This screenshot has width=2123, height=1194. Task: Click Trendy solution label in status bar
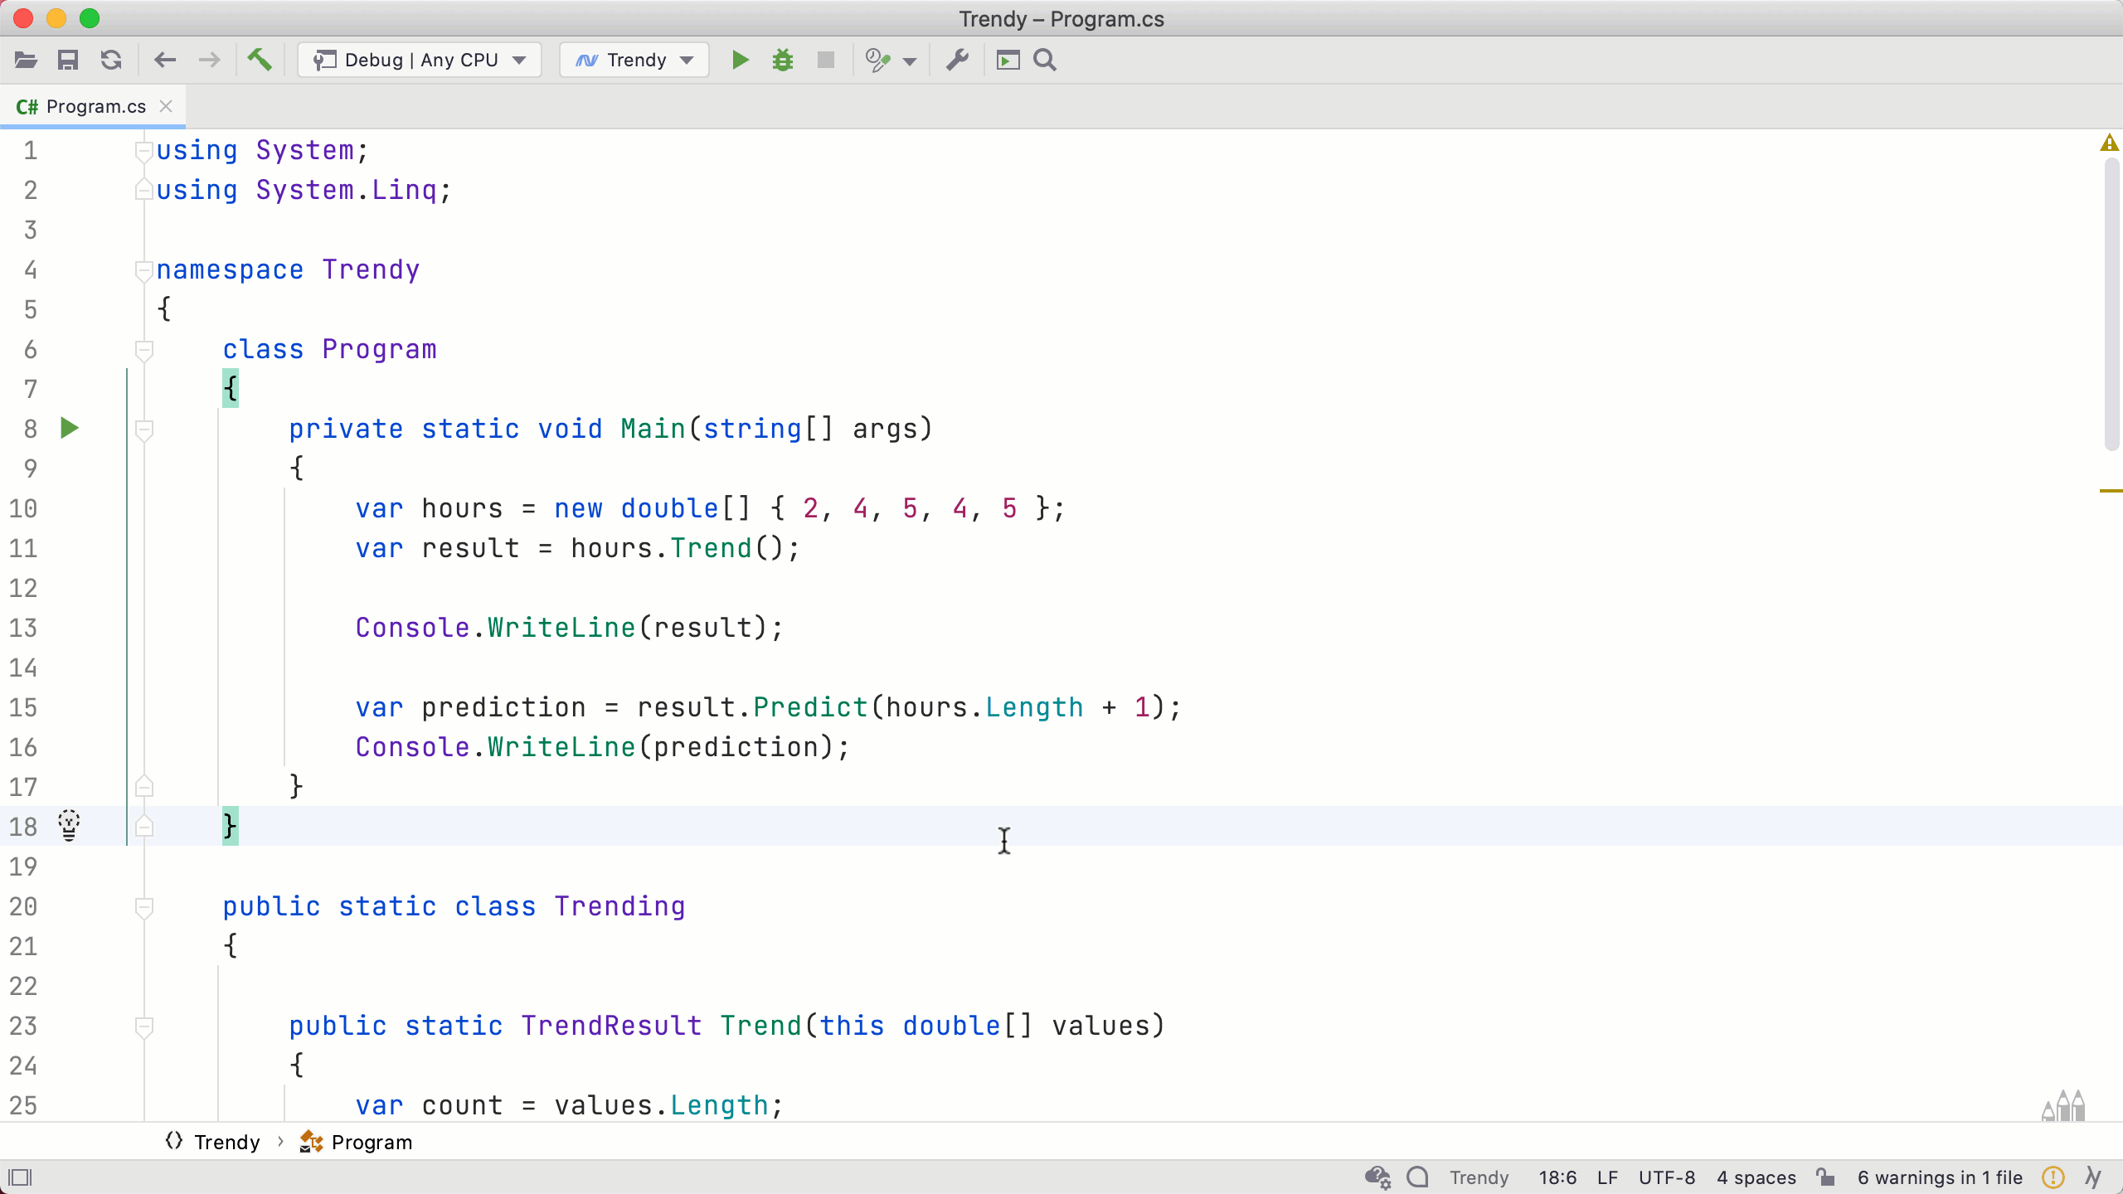1479,1177
